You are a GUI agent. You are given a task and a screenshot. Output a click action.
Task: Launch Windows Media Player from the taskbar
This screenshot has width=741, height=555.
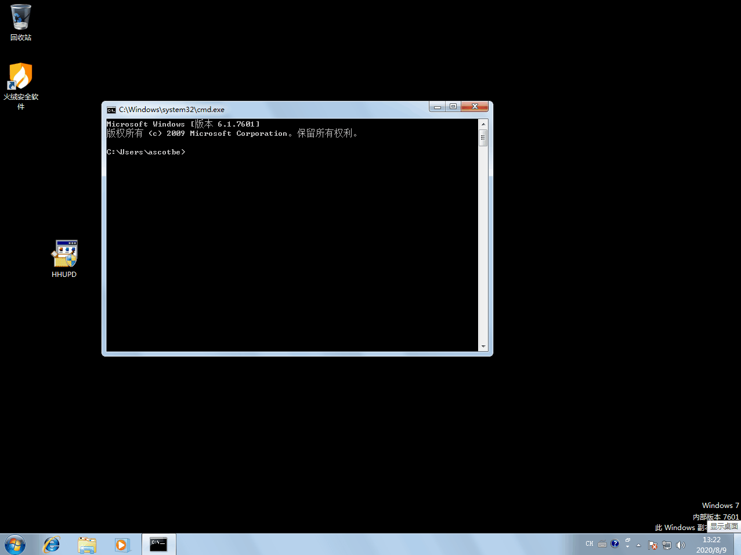click(121, 545)
